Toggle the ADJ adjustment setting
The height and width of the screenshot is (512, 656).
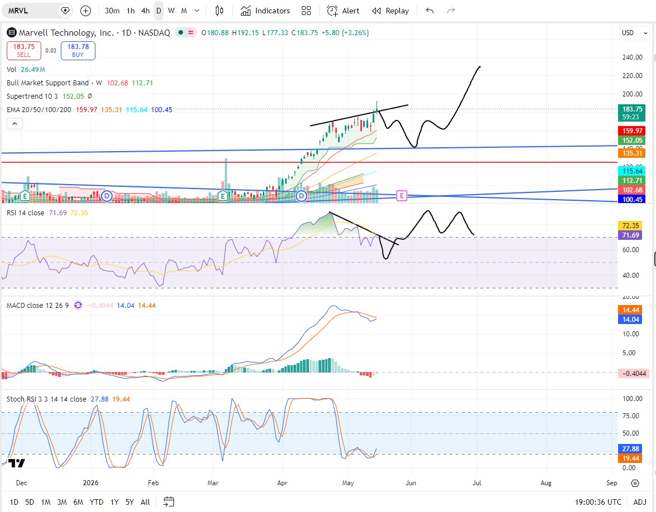click(640, 502)
